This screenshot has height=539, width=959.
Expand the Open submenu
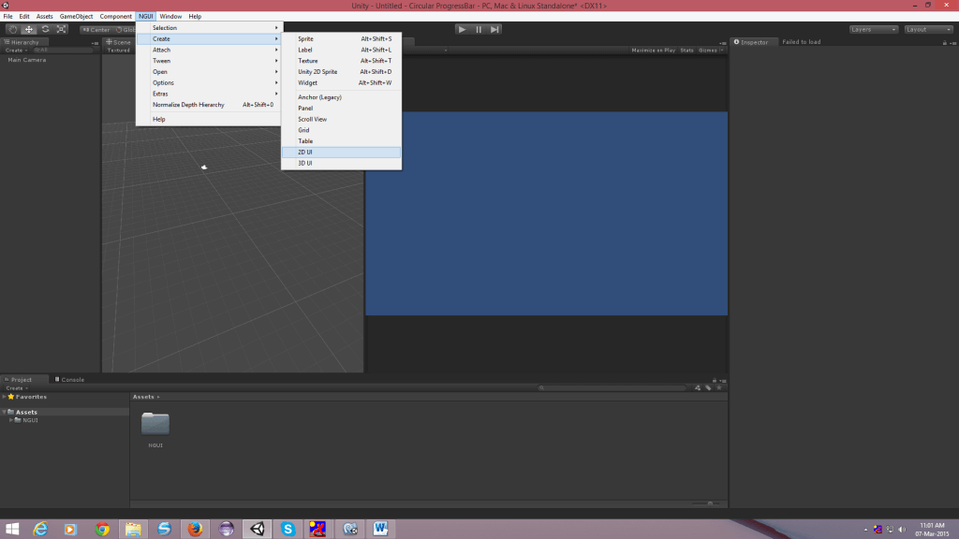click(209, 71)
